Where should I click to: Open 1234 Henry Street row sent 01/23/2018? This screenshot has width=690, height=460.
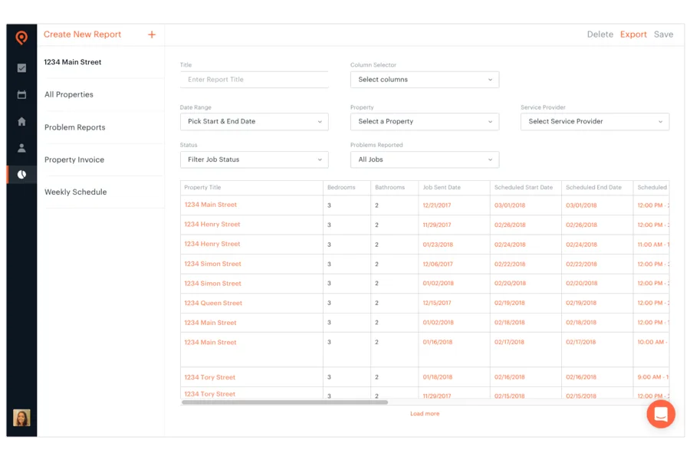(212, 244)
